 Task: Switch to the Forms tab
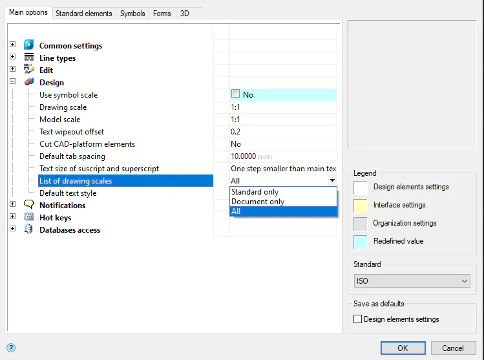click(162, 14)
